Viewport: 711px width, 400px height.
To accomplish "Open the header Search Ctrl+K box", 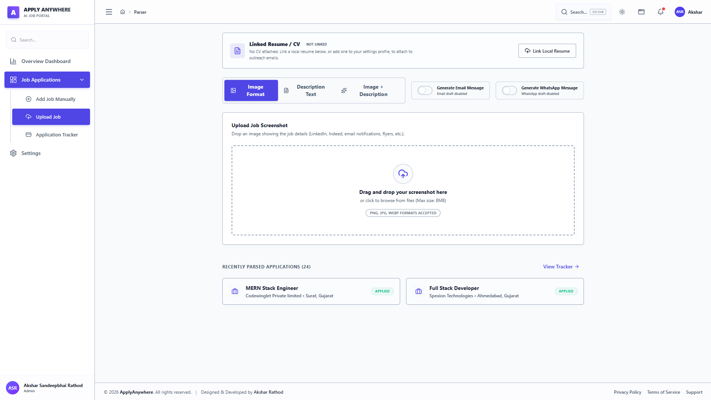I will [584, 12].
